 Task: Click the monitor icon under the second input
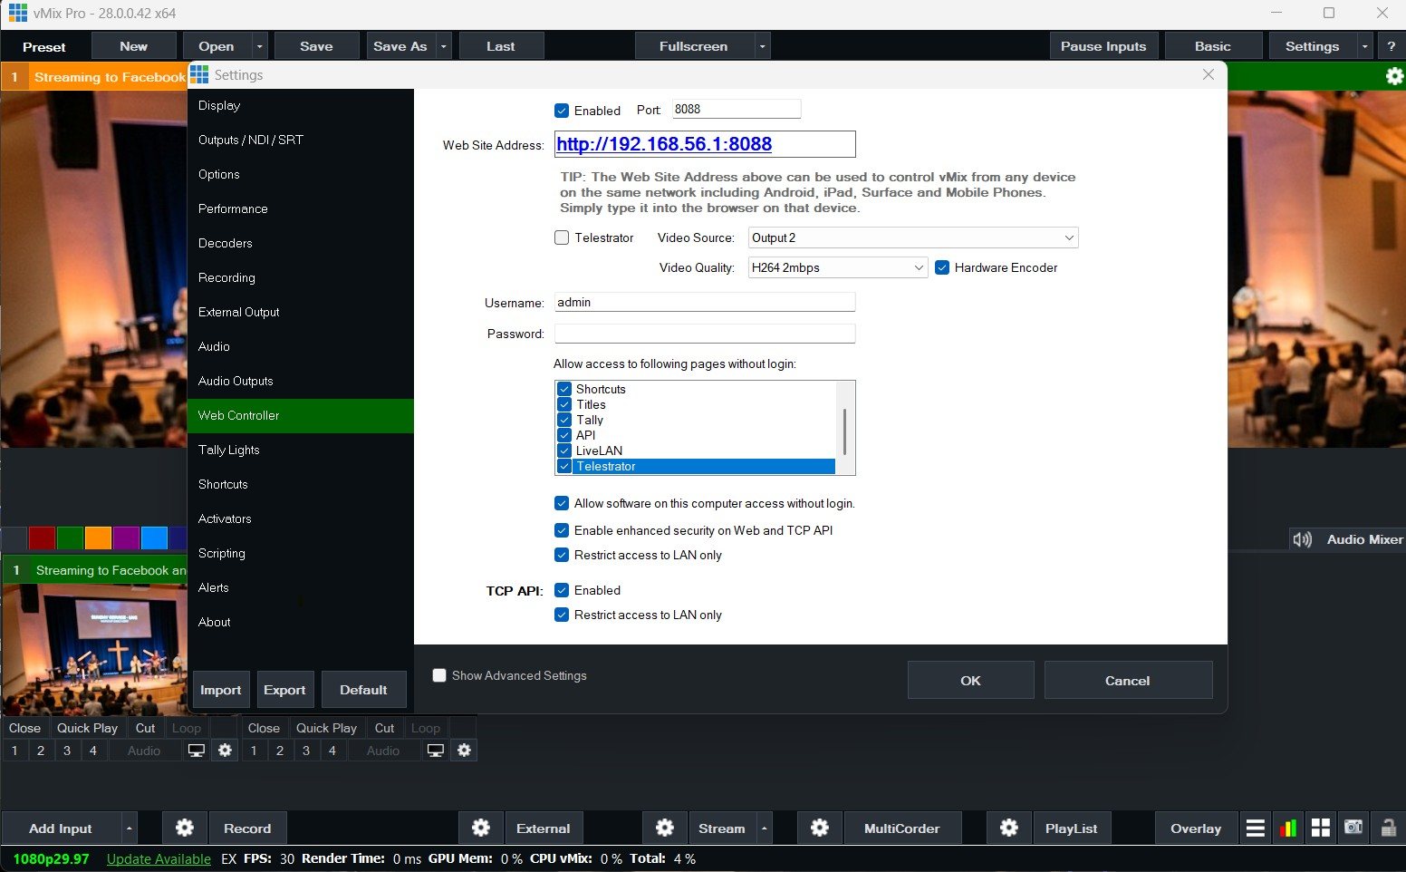(x=436, y=751)
